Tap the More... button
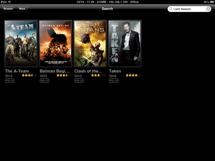This screenshot has width=215, height=161. [23, 9]
